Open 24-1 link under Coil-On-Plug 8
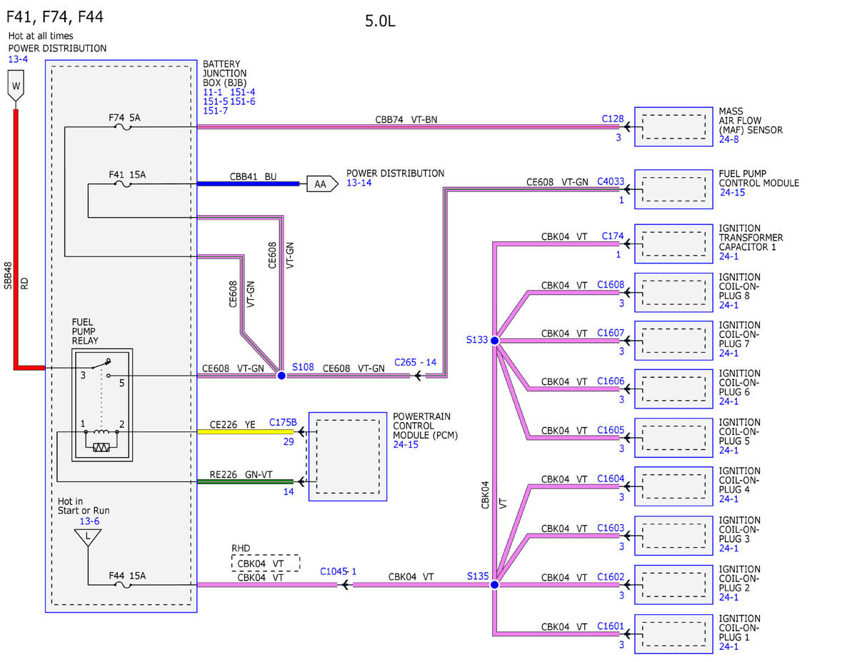 pyautogui.click(x=729, y=305)
